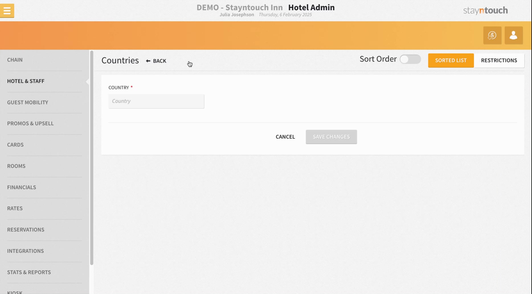Click the Hotel Admin title text
532x294 pixels.
pos(311,7)
